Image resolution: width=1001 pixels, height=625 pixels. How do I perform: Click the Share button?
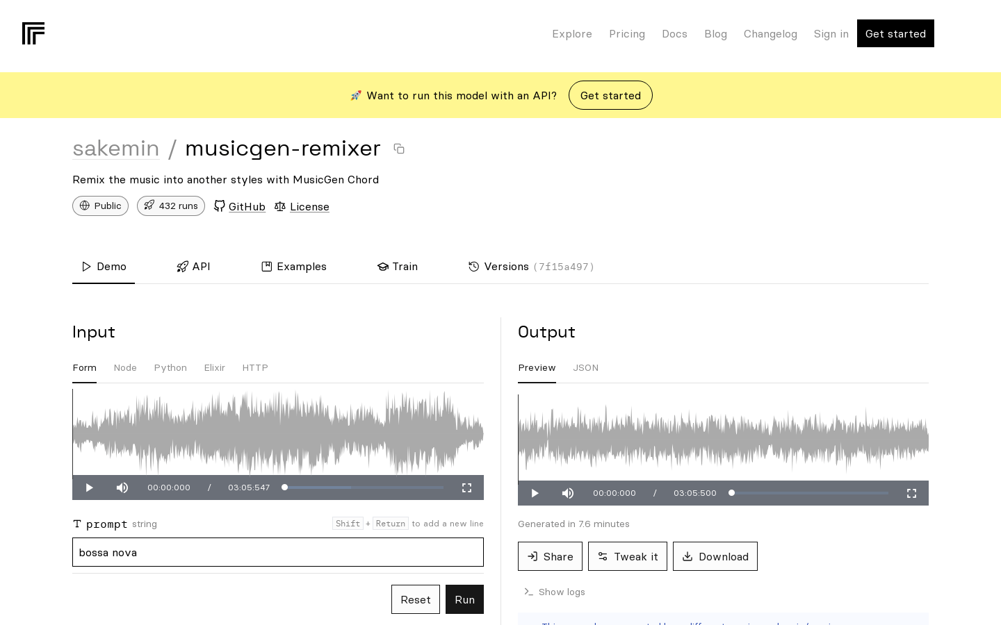pyautogui.click(x=550, y=556)
